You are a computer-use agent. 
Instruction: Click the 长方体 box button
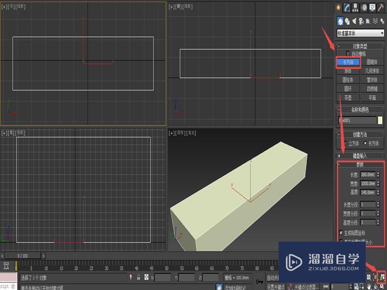348,62
